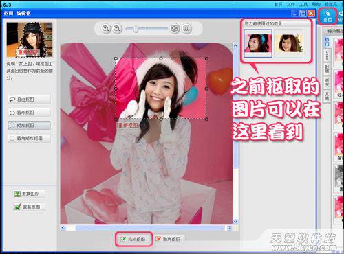
Task: Click the canvas vertical scrollbar down arrow
Action: 235,222
